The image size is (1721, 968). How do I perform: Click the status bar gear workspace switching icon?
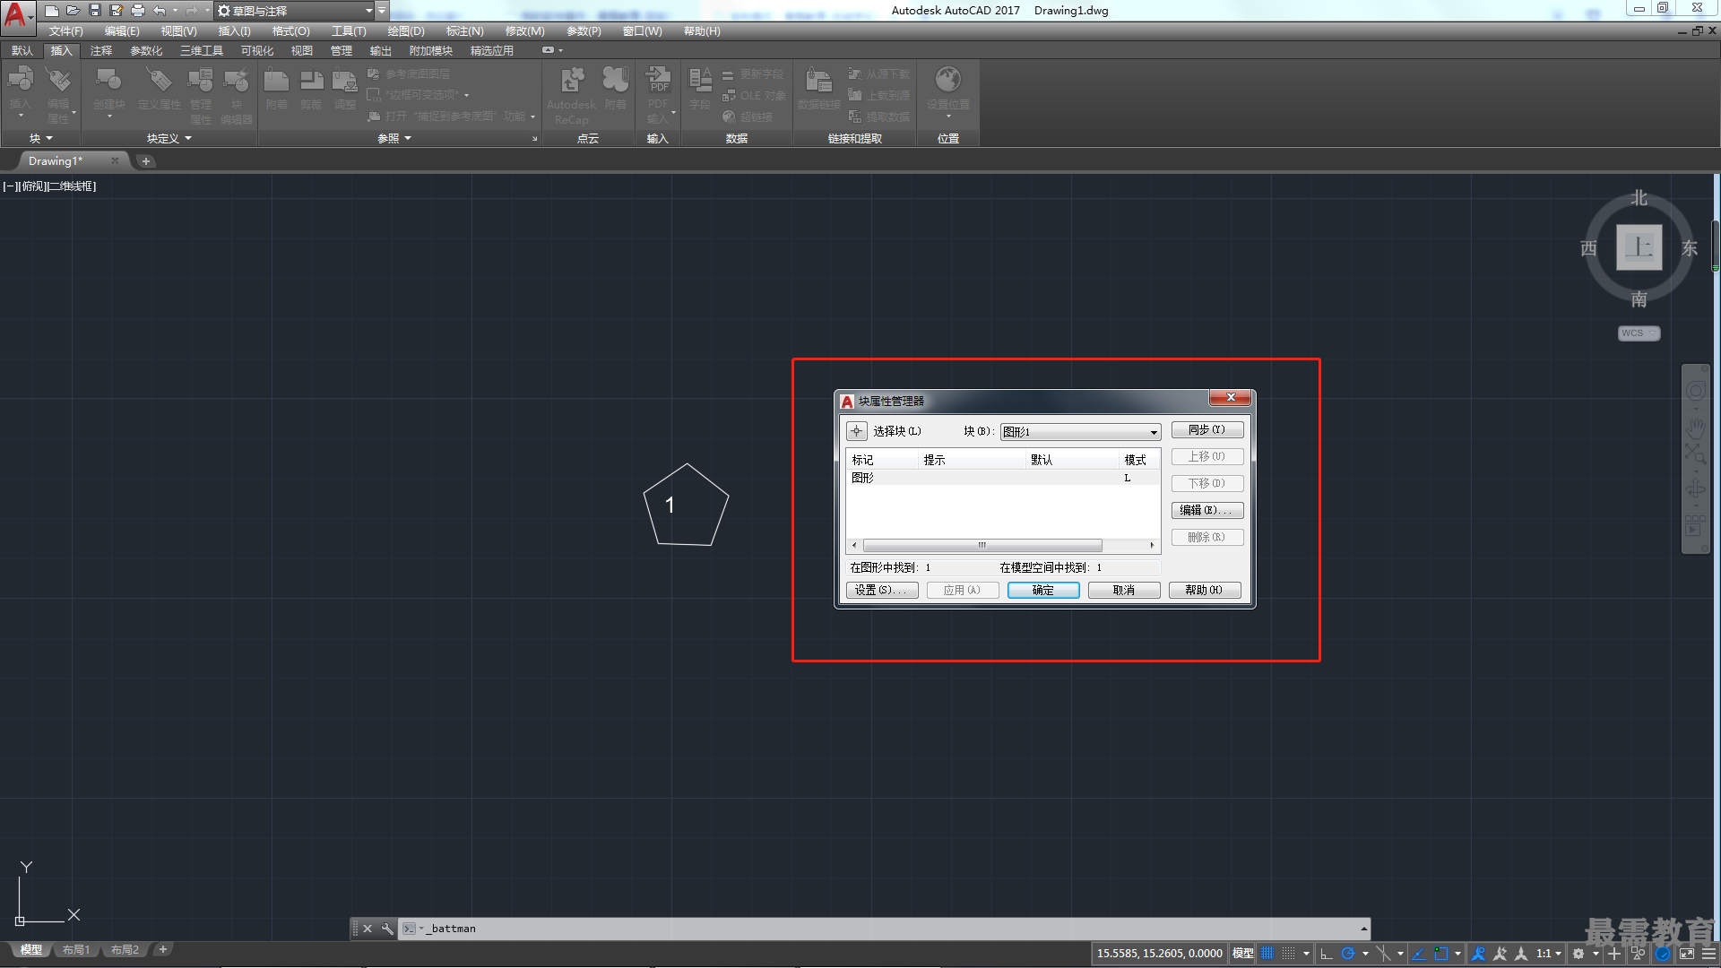[1578, 954]
